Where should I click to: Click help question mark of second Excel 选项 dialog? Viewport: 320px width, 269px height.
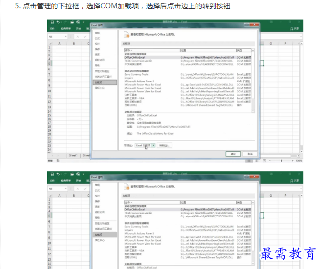247,177
